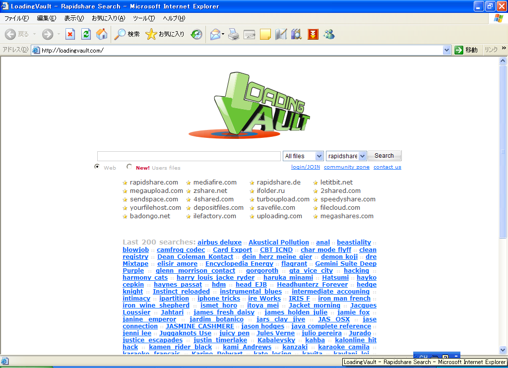Open the community zone link
The image size is (508, 368).
click(x=347, y=167)
